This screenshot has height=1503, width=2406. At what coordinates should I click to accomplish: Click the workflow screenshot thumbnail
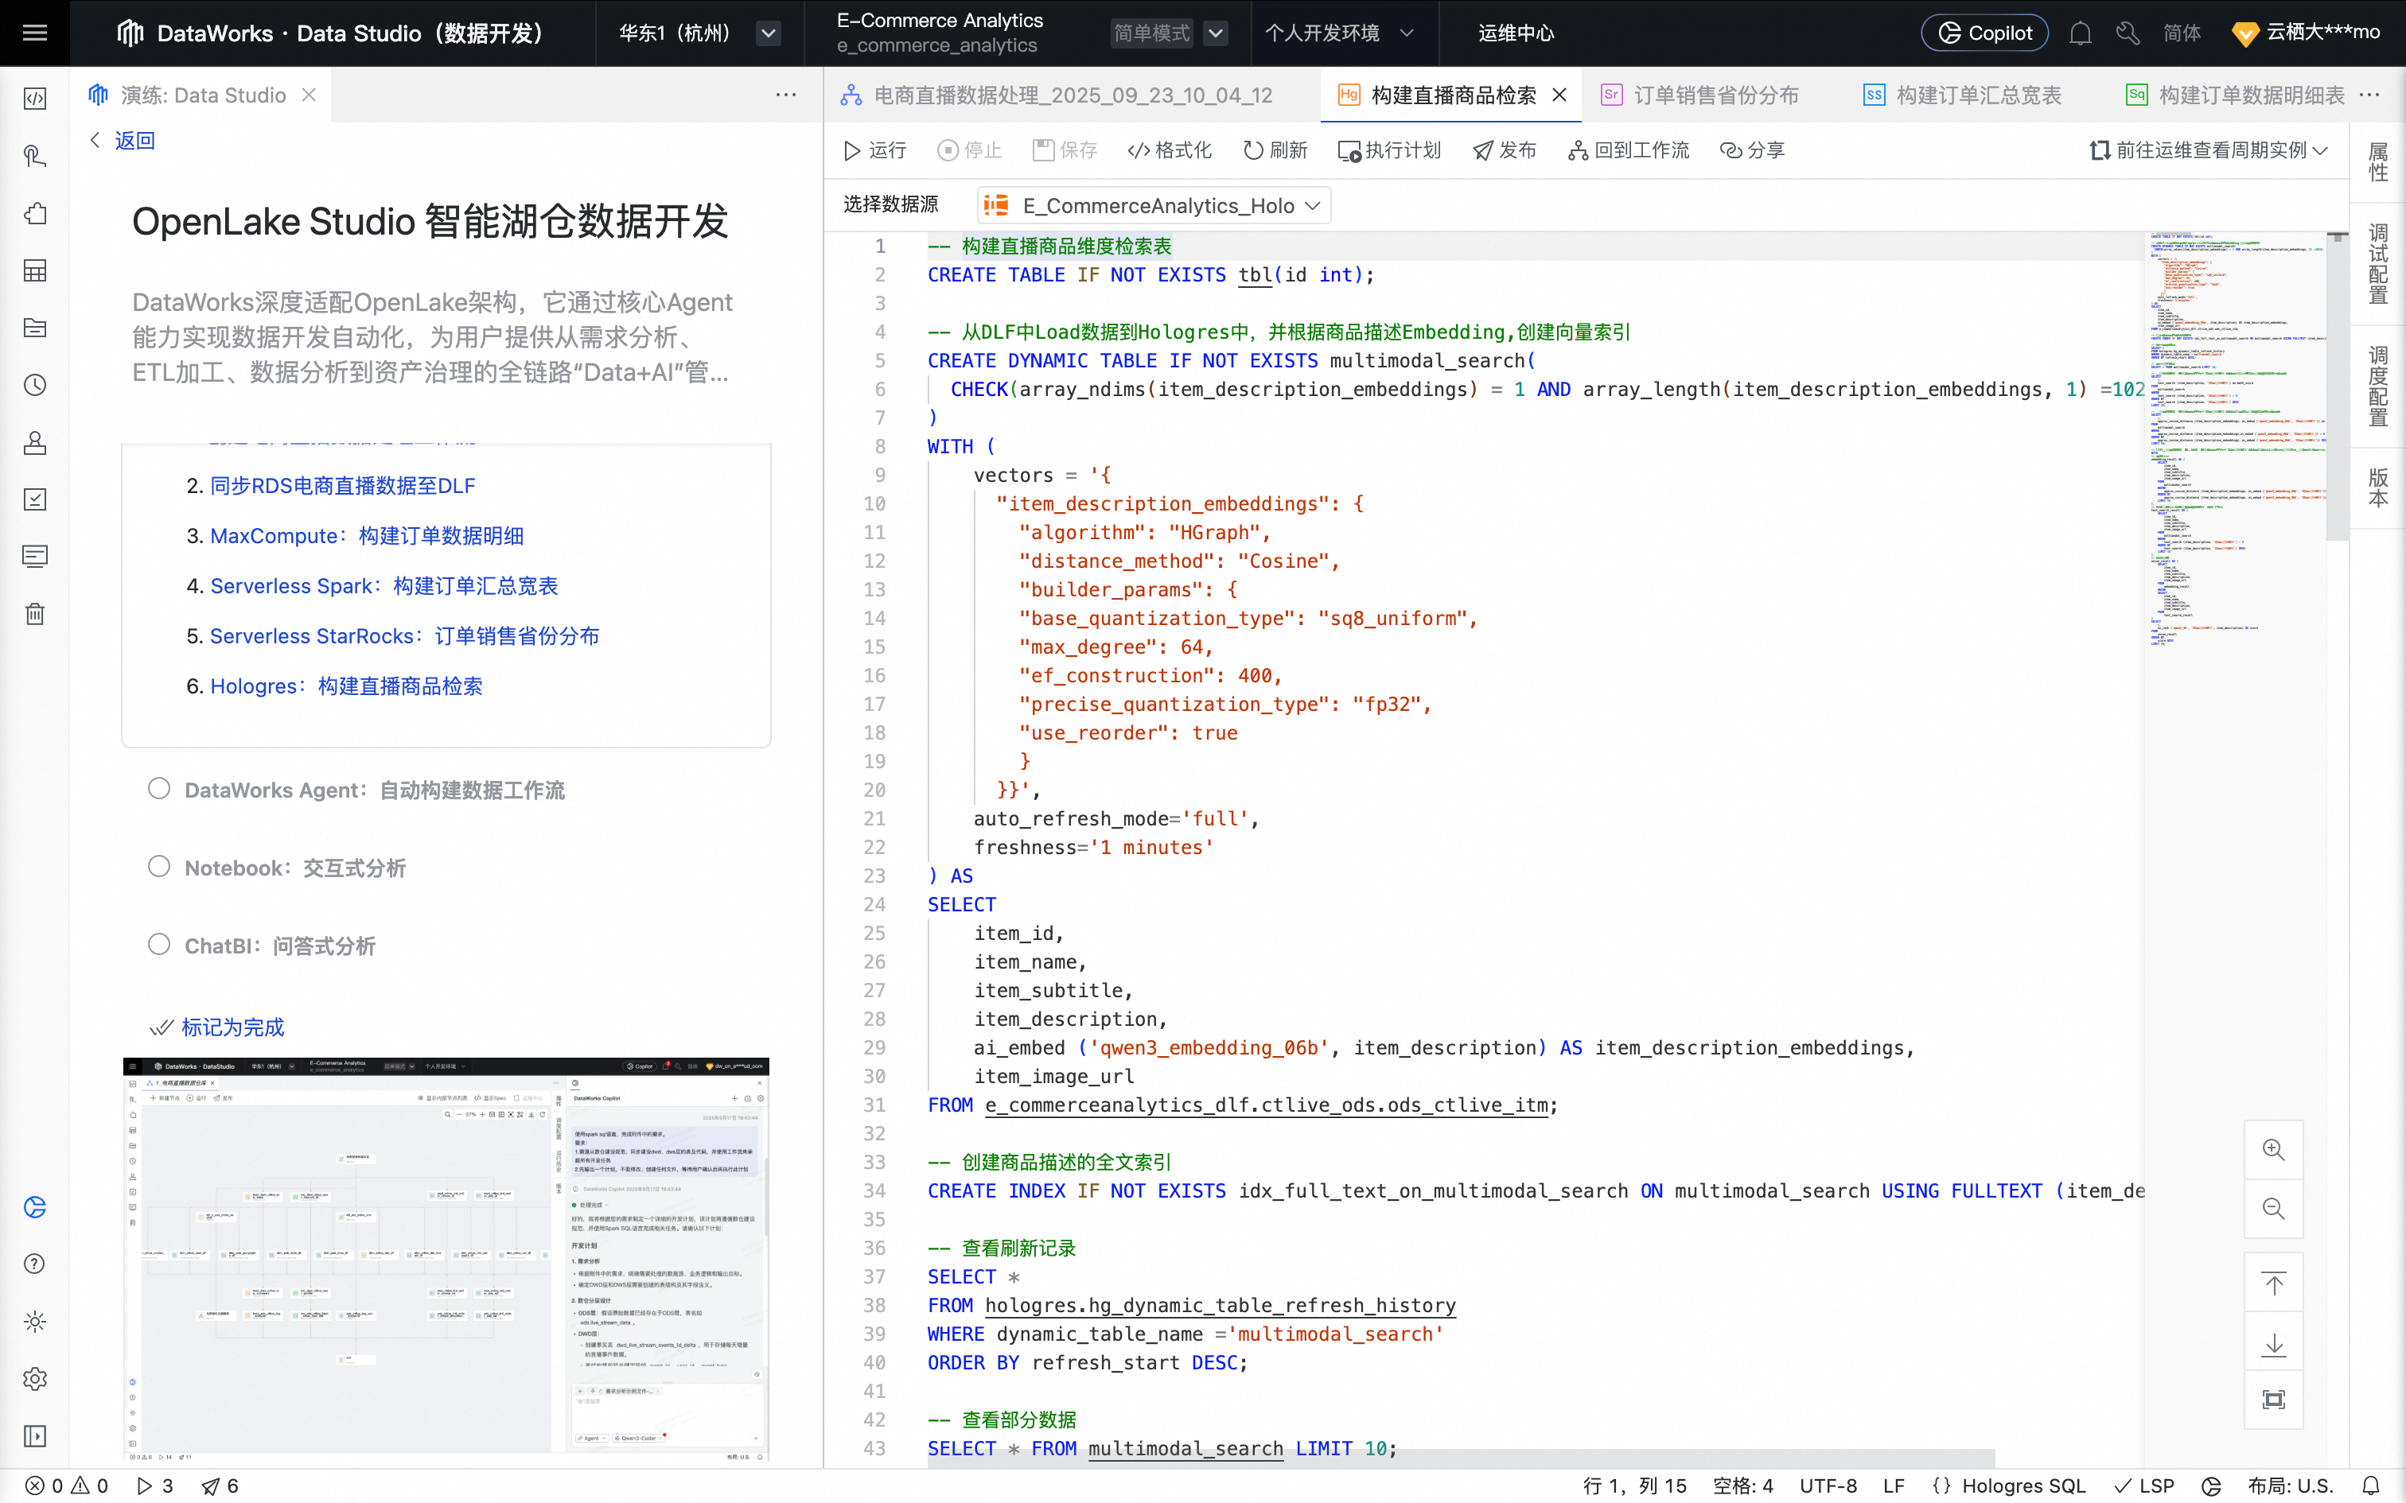(446, 1258)
